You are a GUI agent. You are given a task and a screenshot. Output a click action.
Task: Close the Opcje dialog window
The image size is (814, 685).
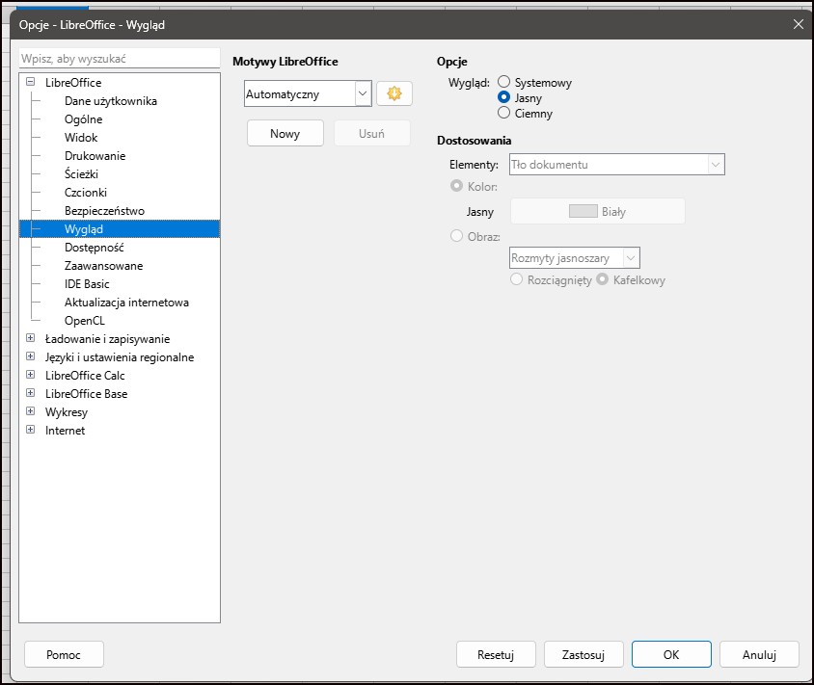tap(798, 24)
